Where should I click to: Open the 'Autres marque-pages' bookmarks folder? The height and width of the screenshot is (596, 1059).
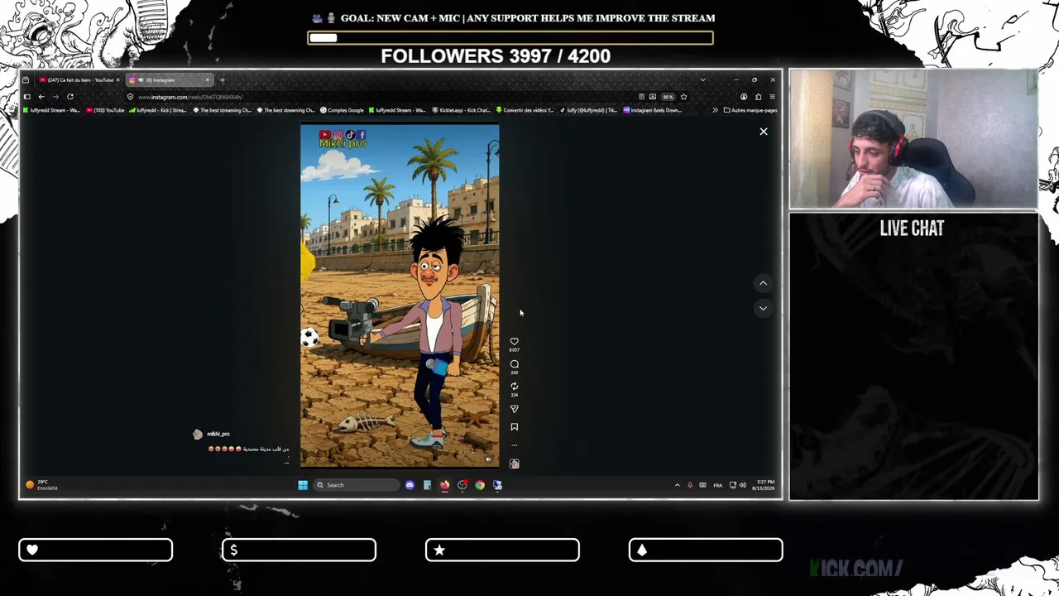click(x=750, y=110)
